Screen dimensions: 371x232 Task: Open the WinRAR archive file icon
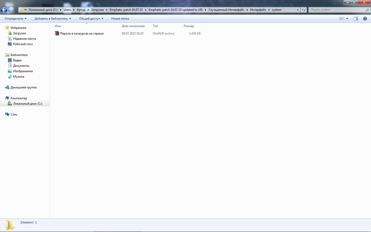click(x=57, y=33)
